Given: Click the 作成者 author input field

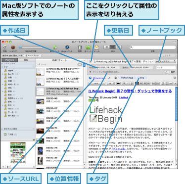Looking at the screenshot, I should click(x=166, y=68).
